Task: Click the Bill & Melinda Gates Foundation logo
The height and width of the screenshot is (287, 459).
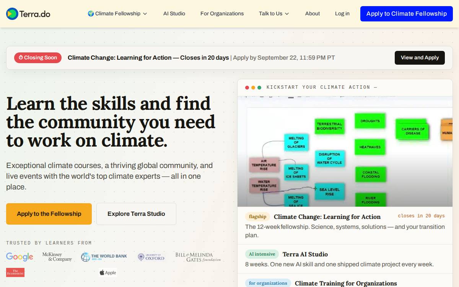Action: point(198,257)
